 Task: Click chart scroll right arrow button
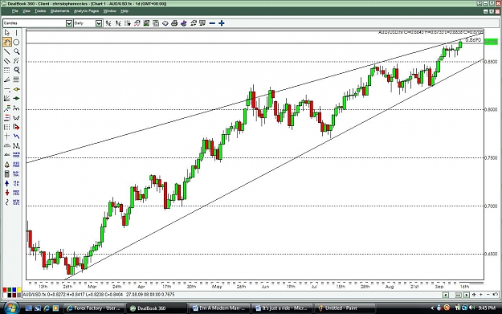(467, 295)
